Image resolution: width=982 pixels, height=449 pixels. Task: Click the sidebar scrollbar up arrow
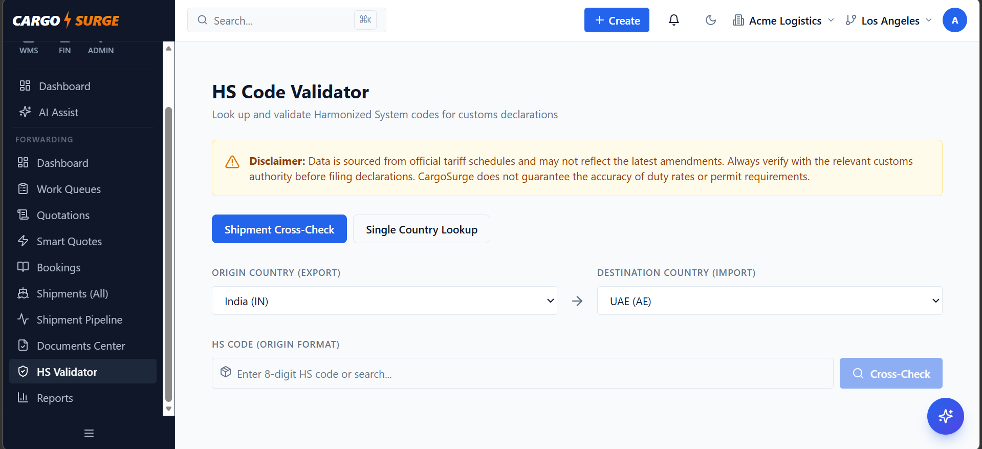pyautogui.click(x=168, y=48)
